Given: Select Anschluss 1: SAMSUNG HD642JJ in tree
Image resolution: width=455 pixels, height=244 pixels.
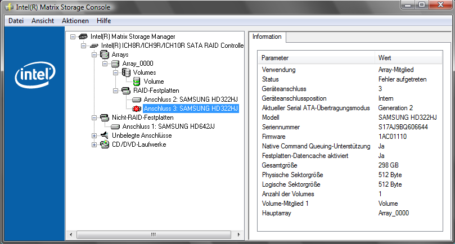Looking at the screenshot, I should click(x=168, y=126).
